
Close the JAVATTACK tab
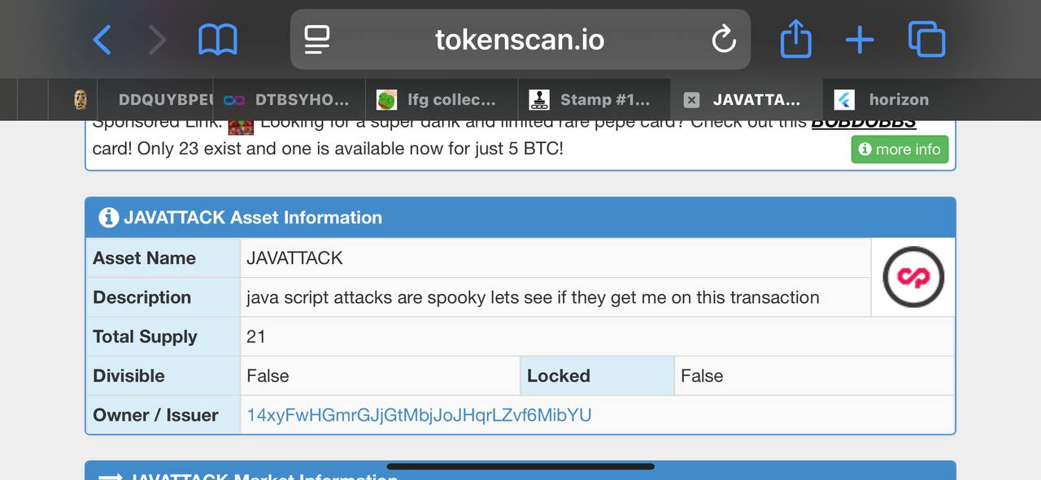coord(691,100)
